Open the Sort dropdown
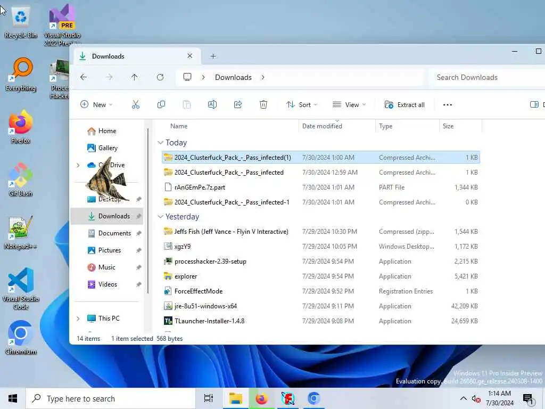The width and height of the screenshot is (545, 409). [302, 105]
